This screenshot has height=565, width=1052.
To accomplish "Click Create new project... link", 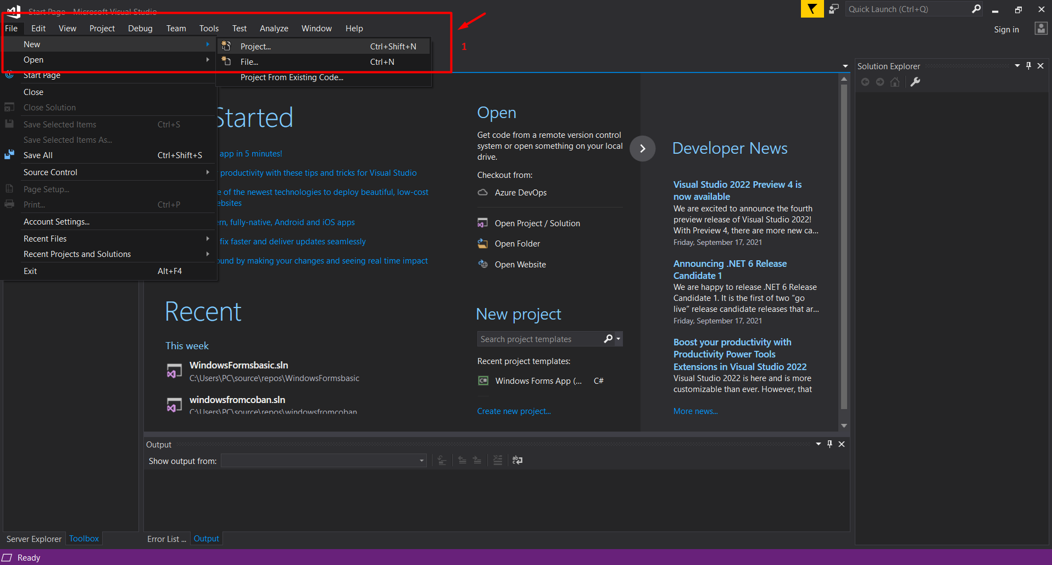I will (x=514, y=411).
